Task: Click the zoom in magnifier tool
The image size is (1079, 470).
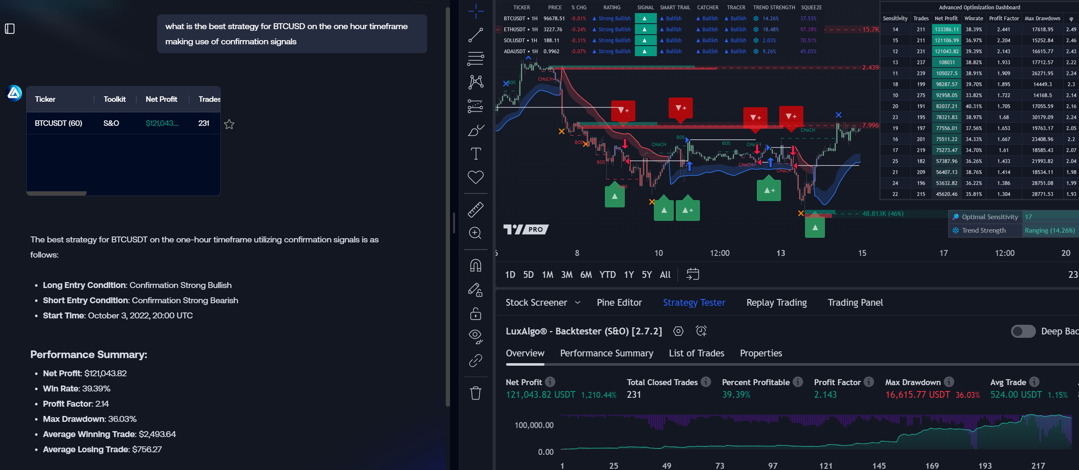Action: click(476, 233)
